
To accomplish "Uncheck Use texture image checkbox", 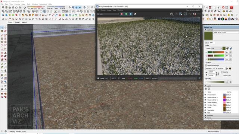I will click(207, 66).
